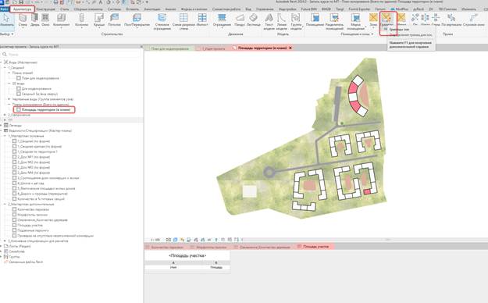Select the Column (Колонна) tool
The image size is (488, 303).
(81, 20)
